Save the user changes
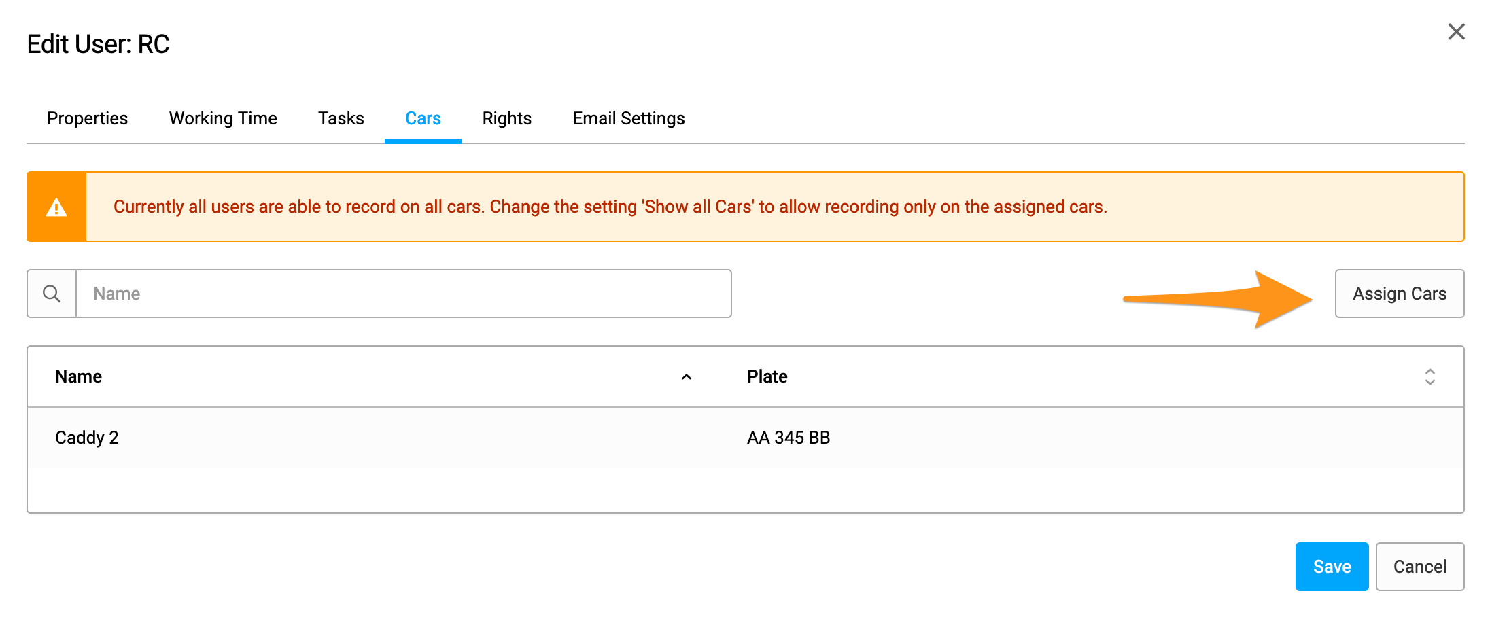 tap(1332, 567)
